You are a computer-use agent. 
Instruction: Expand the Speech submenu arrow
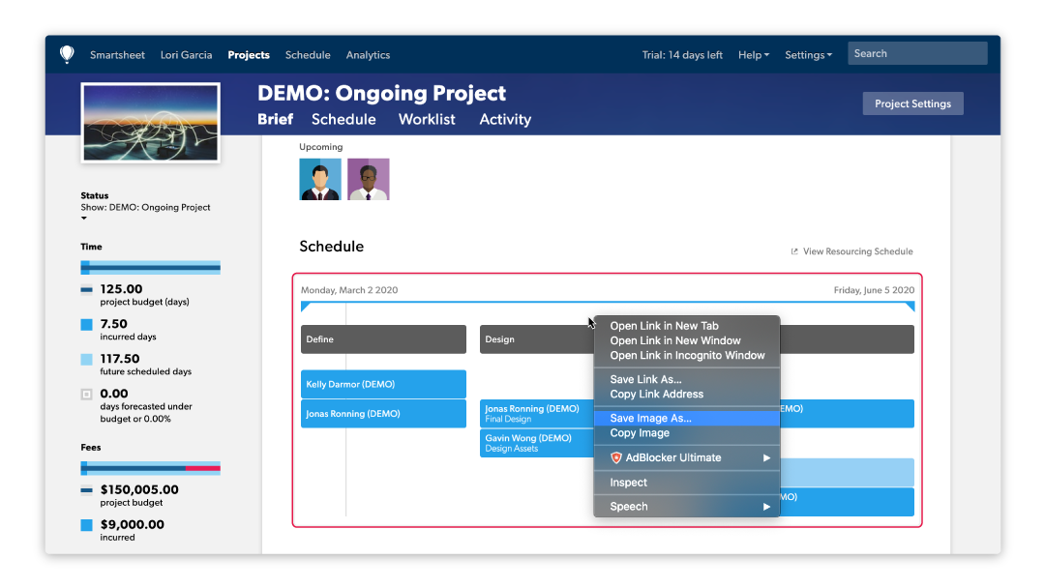(x=766, y=507)
